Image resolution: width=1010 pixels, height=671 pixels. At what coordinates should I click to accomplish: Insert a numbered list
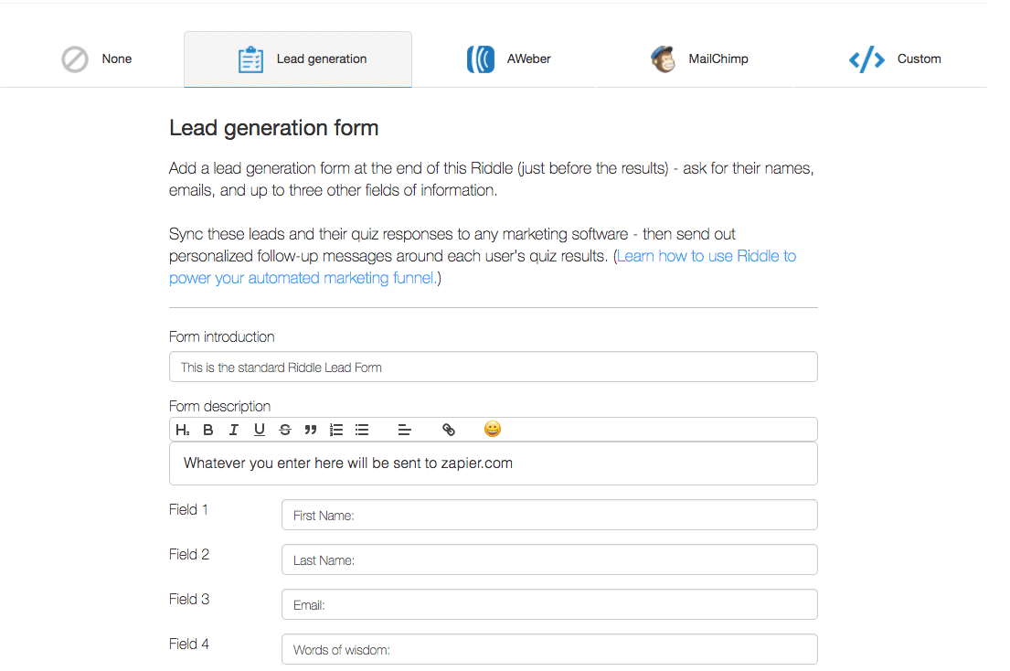tap(336, 430)
